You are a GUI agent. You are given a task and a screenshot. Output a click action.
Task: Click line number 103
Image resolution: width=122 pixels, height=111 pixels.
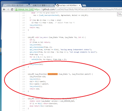coord(23,15)
